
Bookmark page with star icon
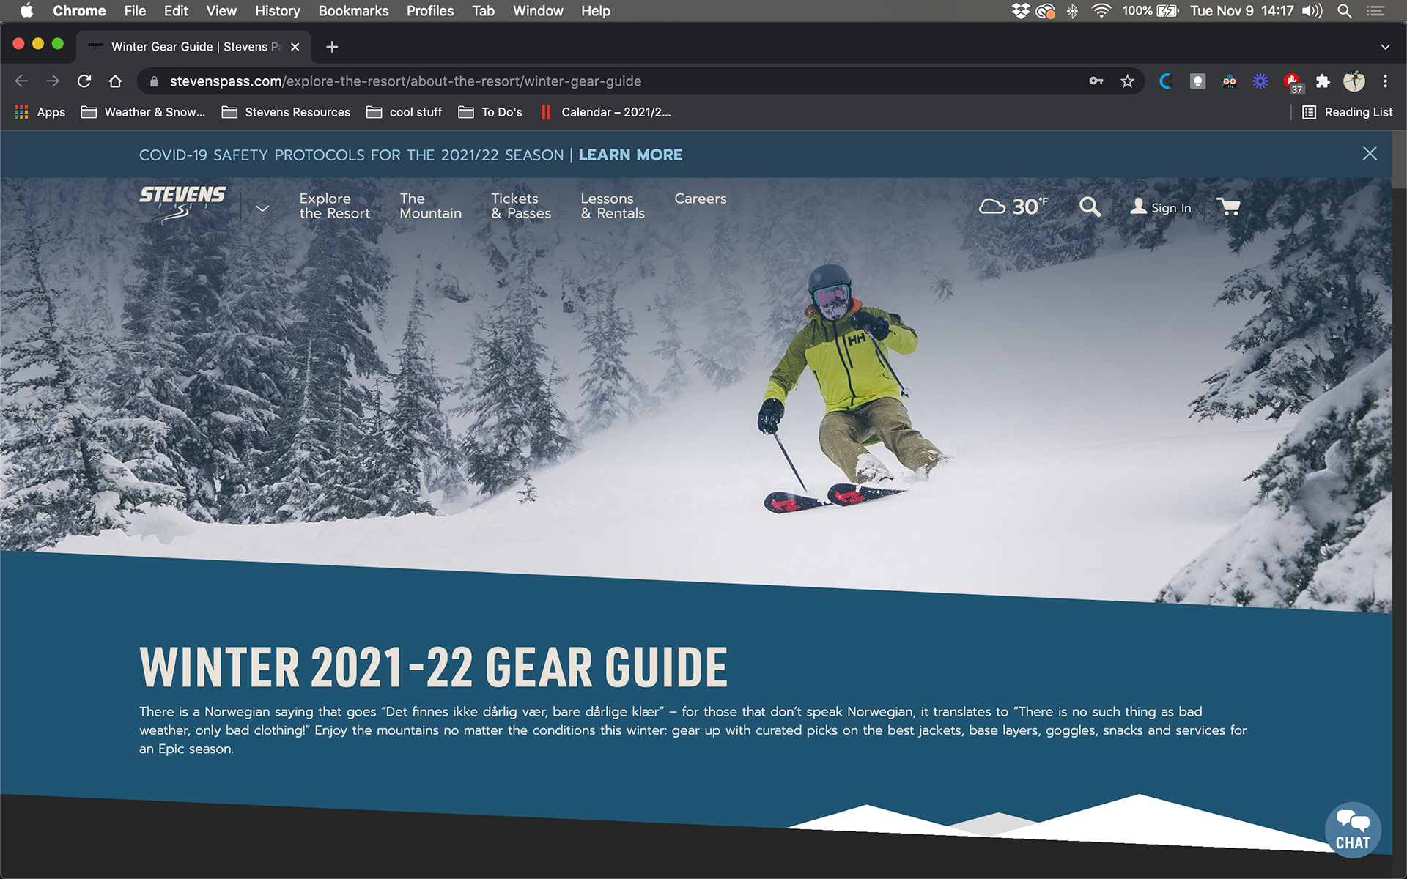(x=1127, y=81)
